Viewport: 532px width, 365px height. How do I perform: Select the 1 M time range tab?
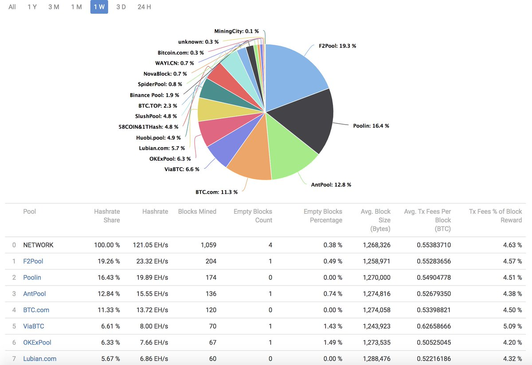76,7
